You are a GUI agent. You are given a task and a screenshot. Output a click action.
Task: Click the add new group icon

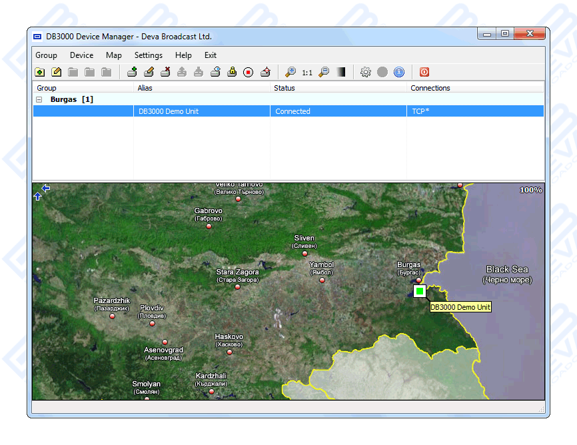[x=40, y=72]
